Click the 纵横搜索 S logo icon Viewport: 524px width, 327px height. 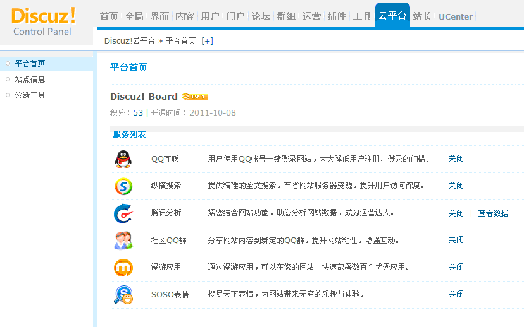[x=123, y=186]
